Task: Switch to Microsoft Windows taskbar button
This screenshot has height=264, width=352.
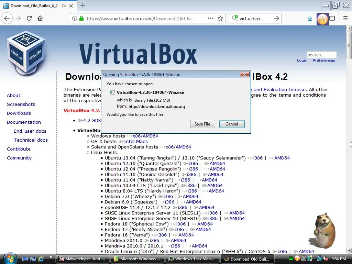Action: [137, 259]
